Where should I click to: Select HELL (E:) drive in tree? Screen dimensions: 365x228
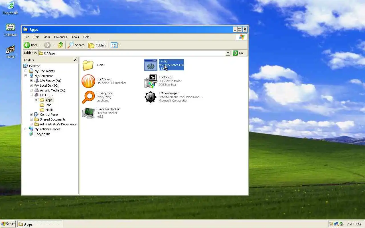[x=46, y=95]
